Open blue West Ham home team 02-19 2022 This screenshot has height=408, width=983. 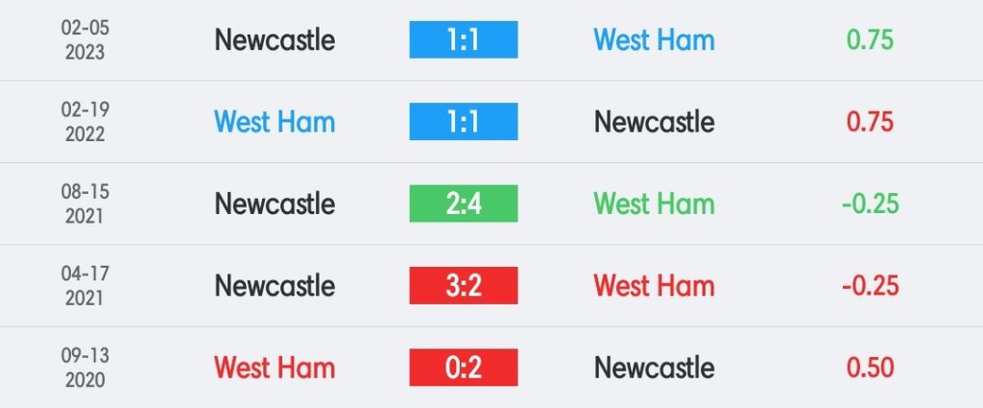point(275,122)
